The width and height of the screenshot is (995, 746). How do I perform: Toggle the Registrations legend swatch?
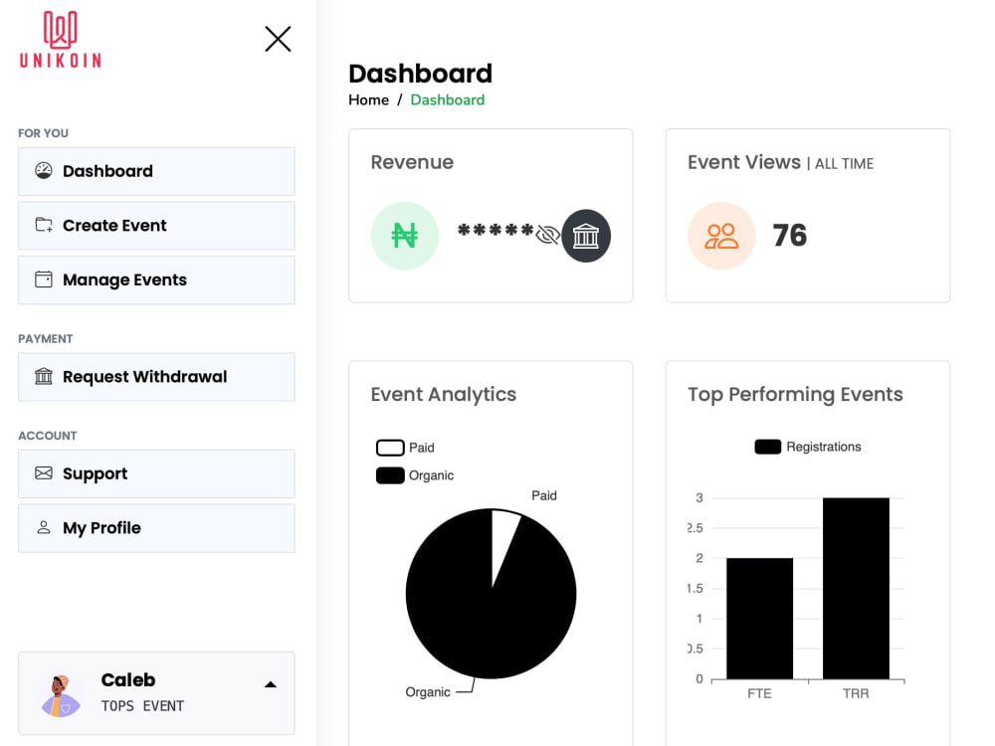(x=768, y=447)
